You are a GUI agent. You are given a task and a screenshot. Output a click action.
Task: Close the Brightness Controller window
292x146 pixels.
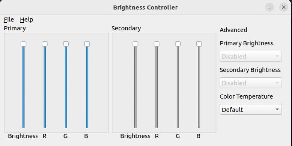click(x=283, y=7)
